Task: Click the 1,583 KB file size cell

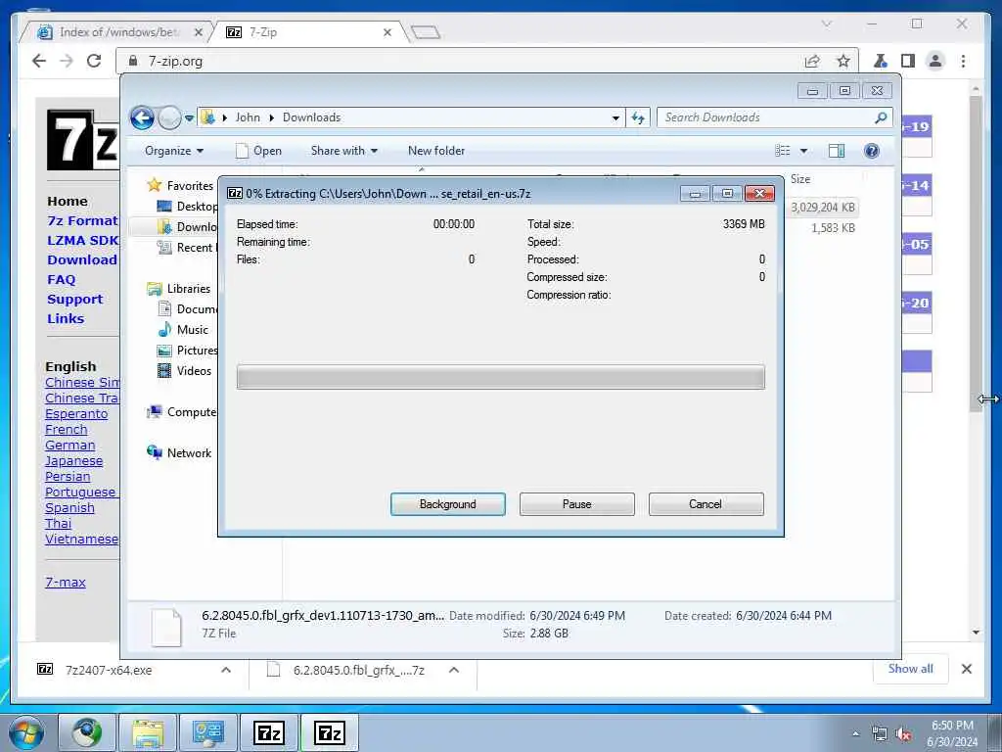Action: pyautogui.click(x=833, y=227)
